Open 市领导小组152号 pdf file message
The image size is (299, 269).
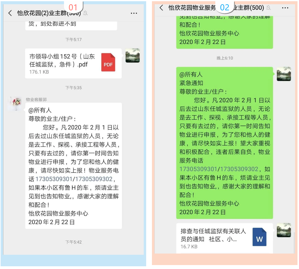click(73, 63)
